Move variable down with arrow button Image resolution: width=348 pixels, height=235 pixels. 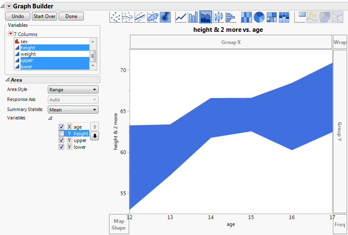95,136
